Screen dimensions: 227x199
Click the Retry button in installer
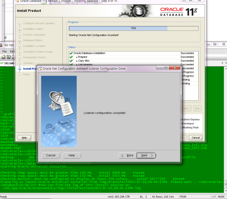pos(186,108)
